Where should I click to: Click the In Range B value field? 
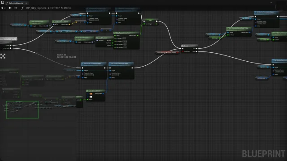tap(125, 42)
